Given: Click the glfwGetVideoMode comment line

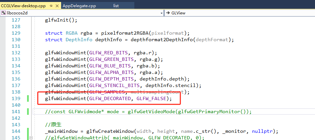Looking at the screenshot, I should pos(148,112).
